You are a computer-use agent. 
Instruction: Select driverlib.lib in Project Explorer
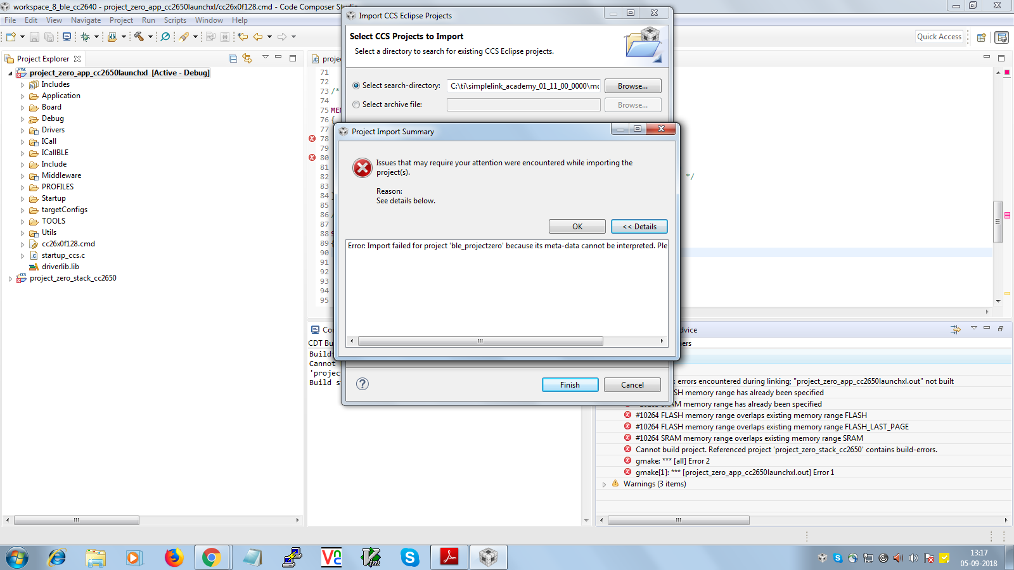pos(60,267)
